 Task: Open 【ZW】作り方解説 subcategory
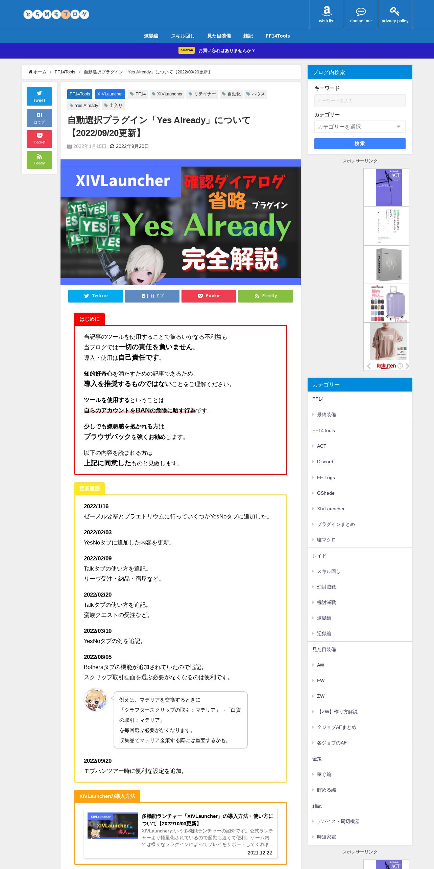click(337, 712)
